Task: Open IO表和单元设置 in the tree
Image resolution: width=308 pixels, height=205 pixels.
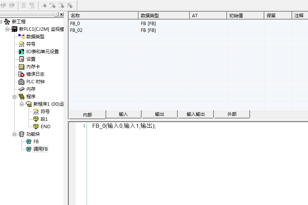Action: pyautogui.click(x=42, y=52)
